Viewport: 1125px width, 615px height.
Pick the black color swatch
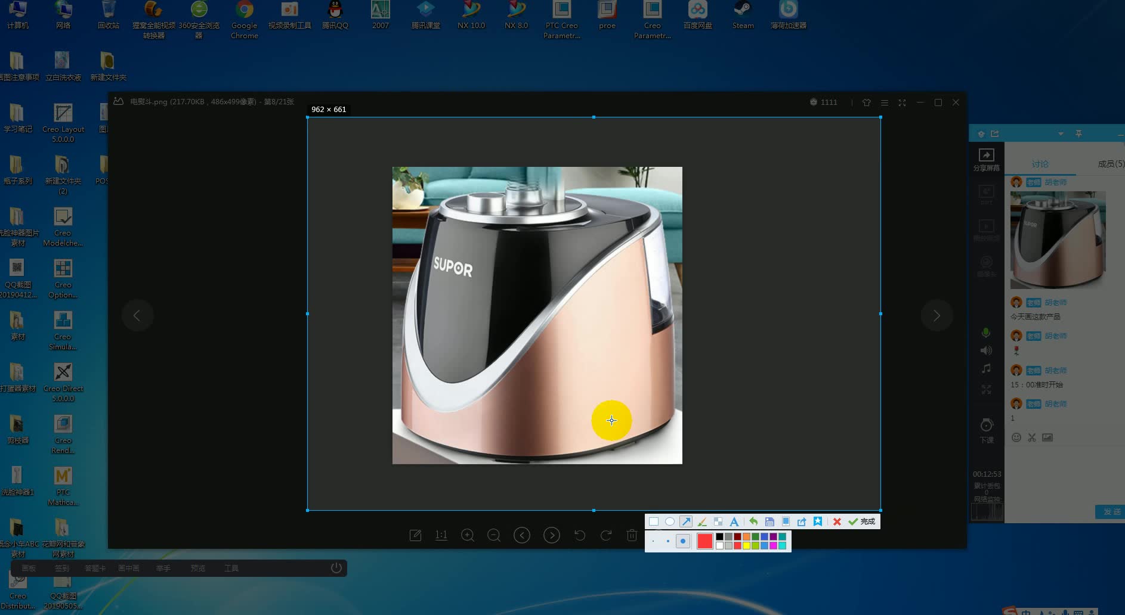tap(720, 537)
